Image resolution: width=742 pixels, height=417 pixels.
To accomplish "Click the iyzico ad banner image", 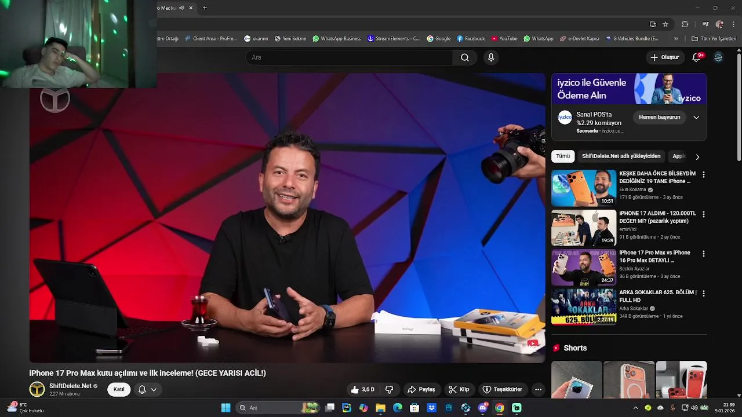I will click(x=629, y=89).
